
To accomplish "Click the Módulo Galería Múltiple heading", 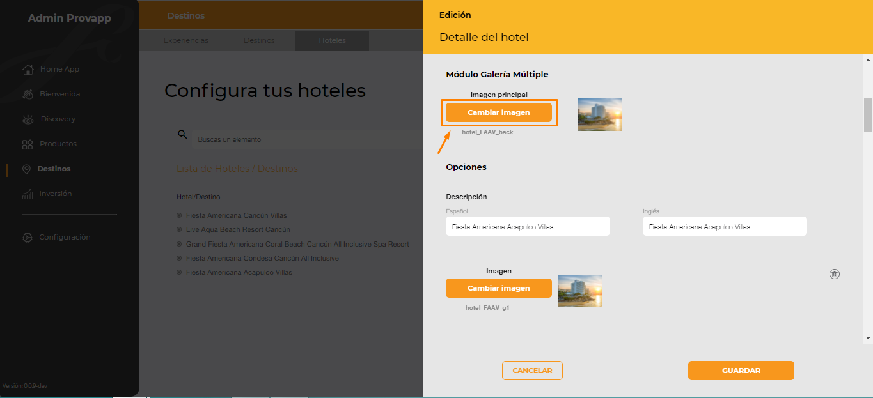I will click(x=497, y=74).
